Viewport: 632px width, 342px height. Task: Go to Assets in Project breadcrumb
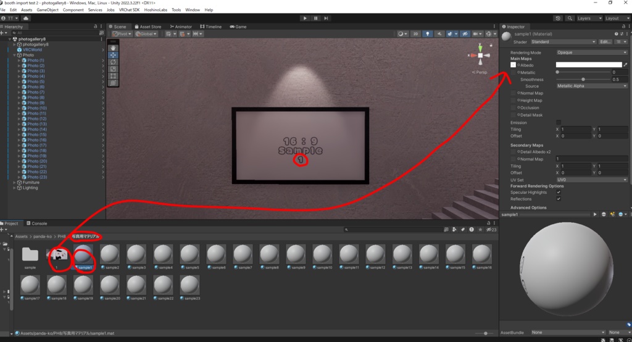[x=22, y=236]
